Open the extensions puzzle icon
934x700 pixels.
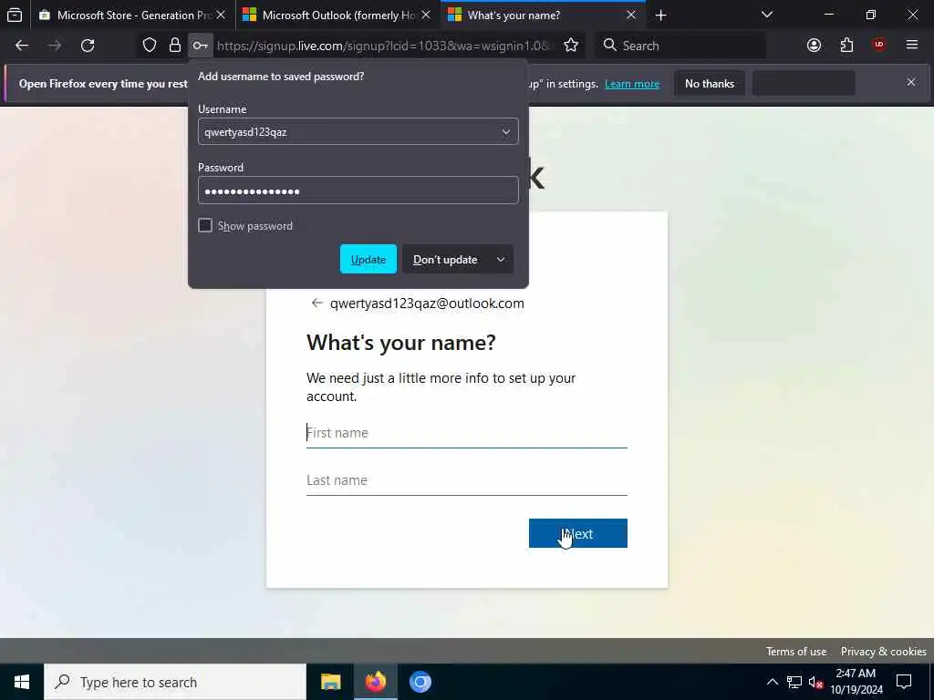[x=846, y=46]
